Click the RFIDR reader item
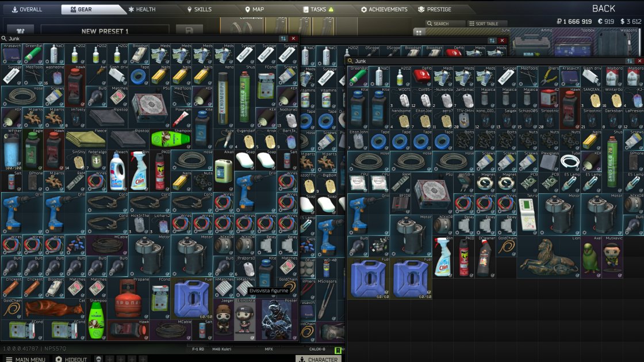The width and height of the screenshot is (644, 362). tap(400, 203)
